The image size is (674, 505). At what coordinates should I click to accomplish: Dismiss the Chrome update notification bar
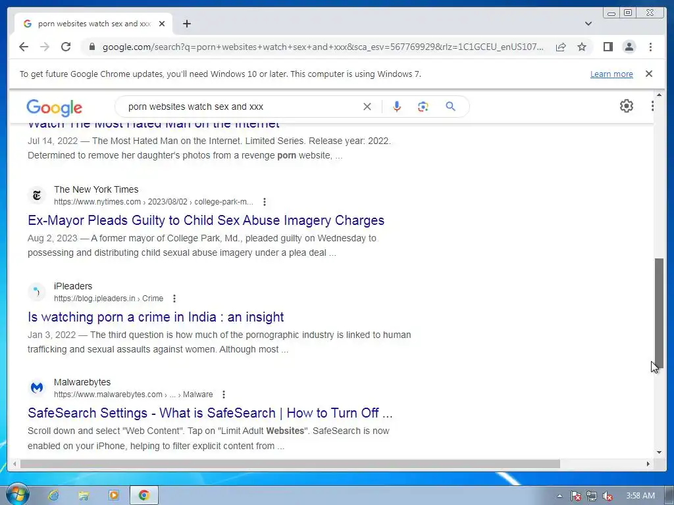tap(649, 74)
